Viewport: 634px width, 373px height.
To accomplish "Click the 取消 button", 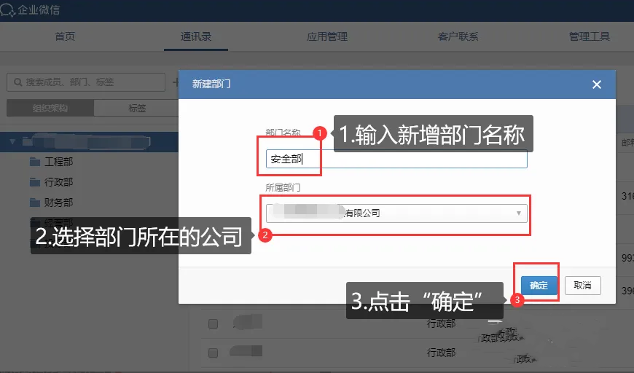I will coord(583,286).
